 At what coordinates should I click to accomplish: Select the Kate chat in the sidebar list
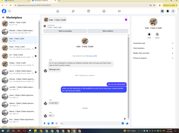[19, 40]
